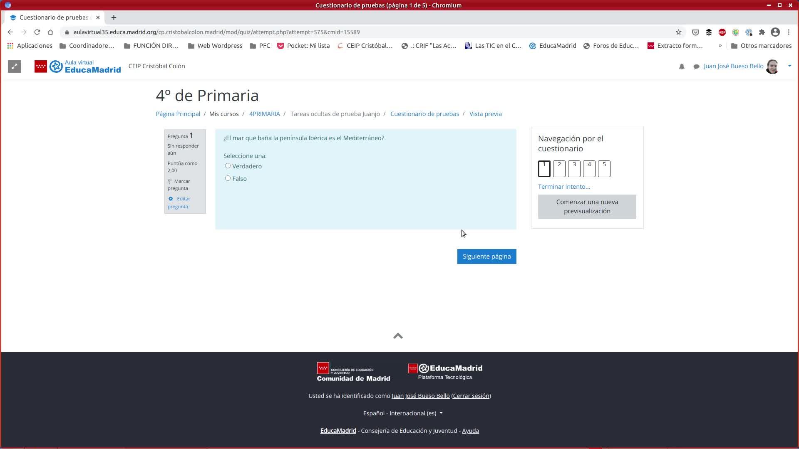Open a new browser tab

tap(114, 17)
